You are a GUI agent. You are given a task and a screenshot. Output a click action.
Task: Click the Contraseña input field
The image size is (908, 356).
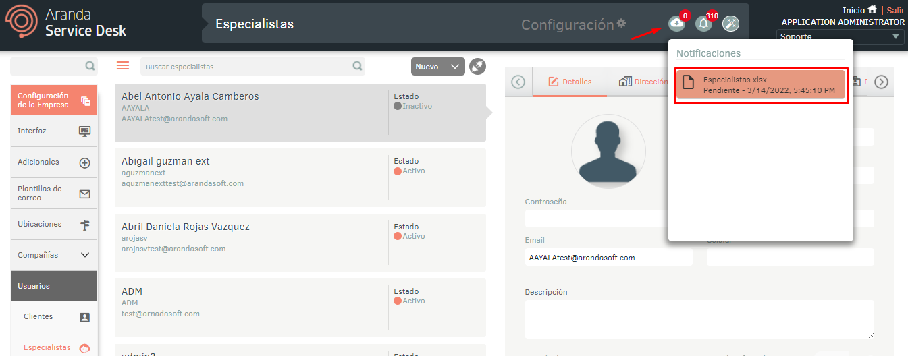(x=597, y=218)
